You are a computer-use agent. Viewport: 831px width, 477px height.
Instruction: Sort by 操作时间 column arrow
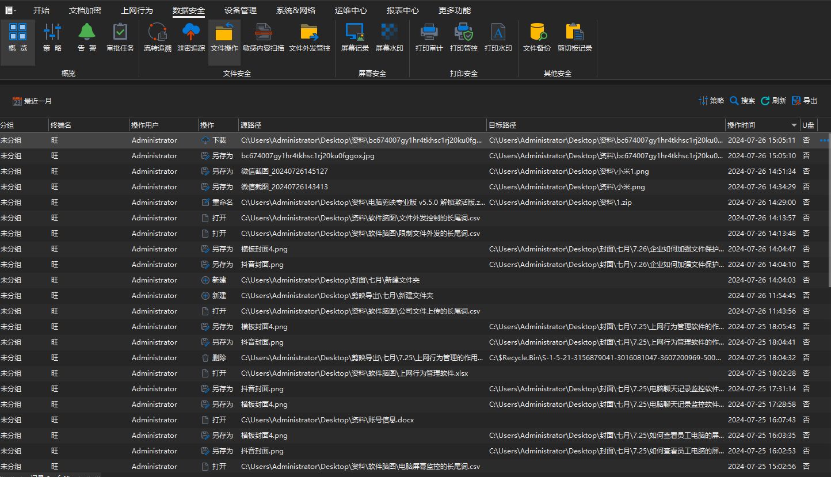pyautogui.click(x=794, y=125)
